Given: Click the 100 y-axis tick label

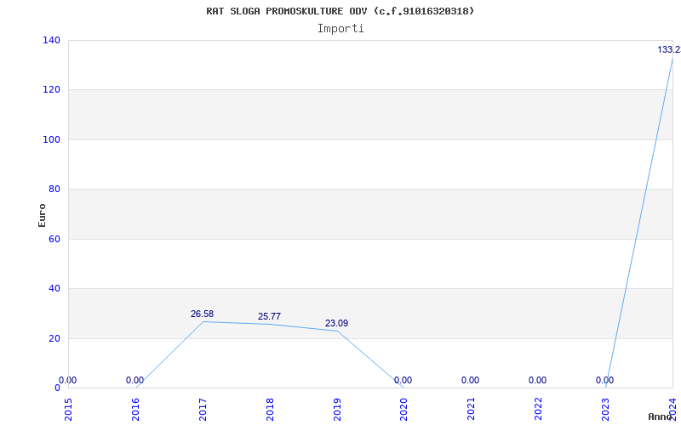Looking at the screenshot, I should coord(51,139).
